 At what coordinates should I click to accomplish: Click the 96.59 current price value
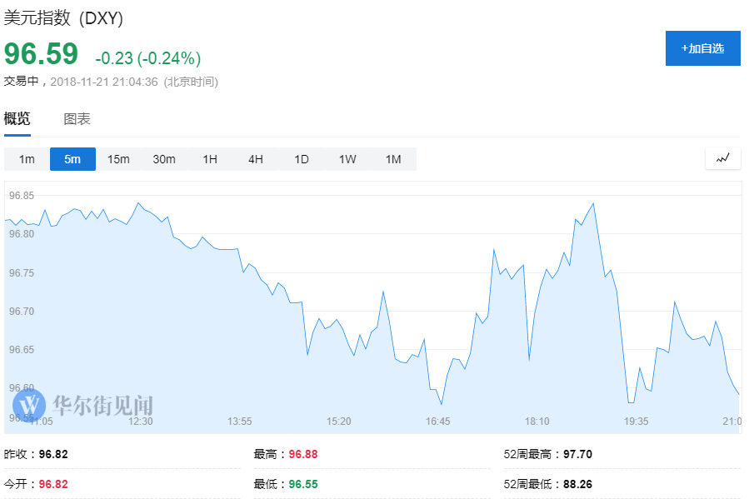41,55
